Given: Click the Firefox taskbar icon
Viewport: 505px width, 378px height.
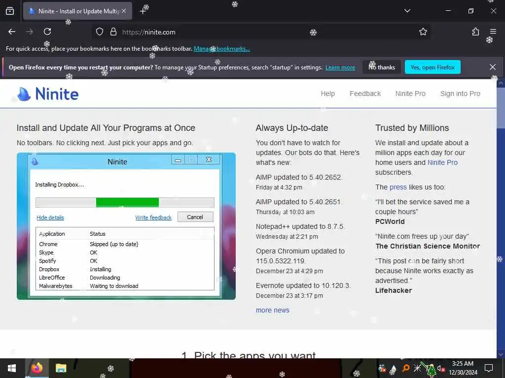Looking at the screenshot, I should click(36, 368).
